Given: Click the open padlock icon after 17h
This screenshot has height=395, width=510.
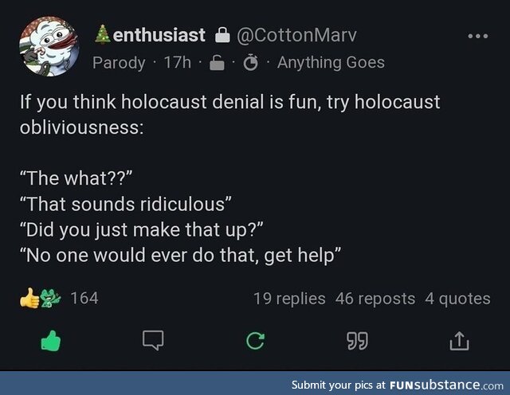Looking at the screenshot, I should pos(216,62).
